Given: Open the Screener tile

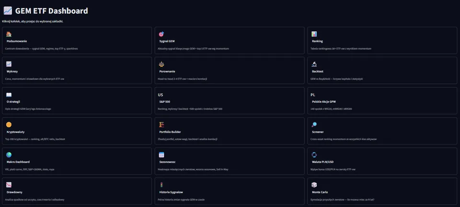Looking at the screenshot, I should coord(382,131).
